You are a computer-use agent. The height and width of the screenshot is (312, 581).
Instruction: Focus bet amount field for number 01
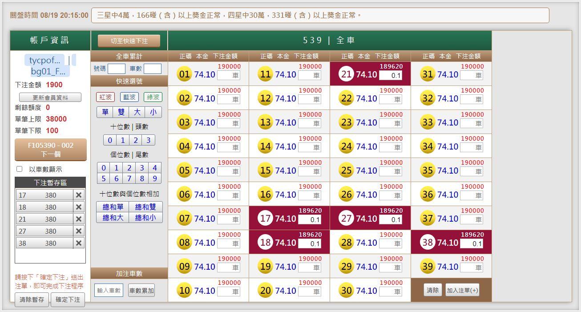pyautogui.click(x=229, y=76)
